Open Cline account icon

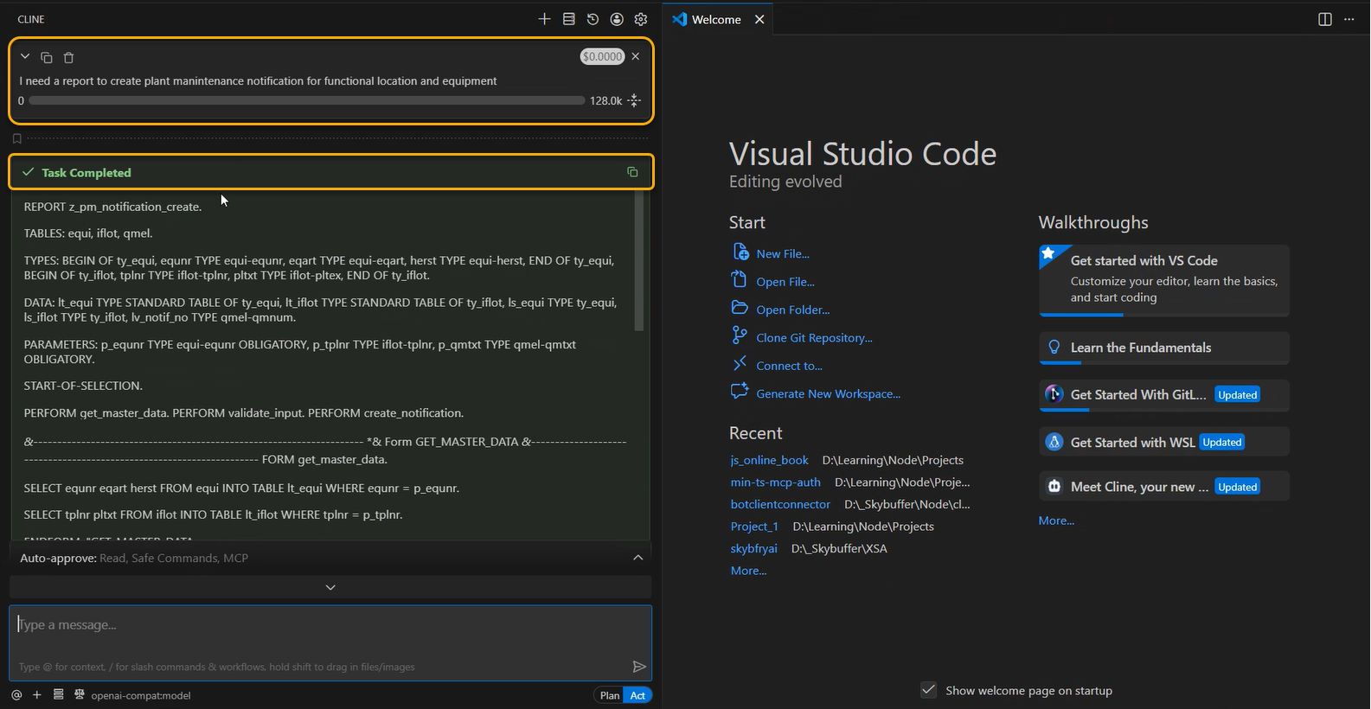[617, 19]
